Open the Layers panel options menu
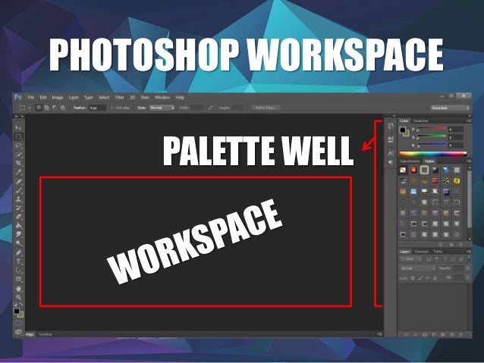This screenshot has width=484, height=363. 469,252
